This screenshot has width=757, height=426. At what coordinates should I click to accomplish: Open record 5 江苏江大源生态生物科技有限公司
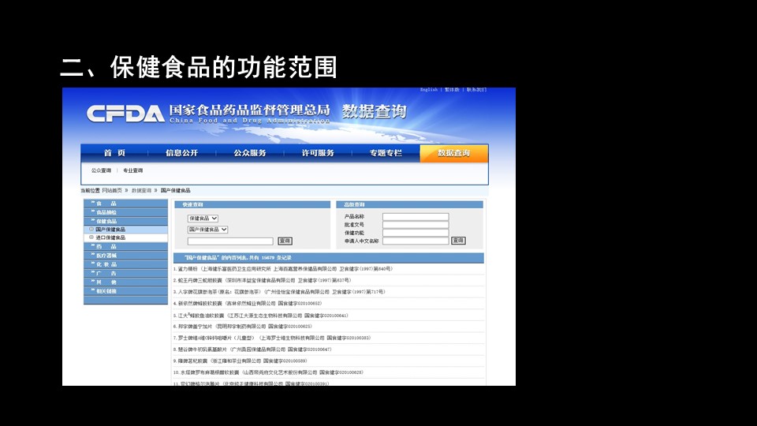[261, 316]
